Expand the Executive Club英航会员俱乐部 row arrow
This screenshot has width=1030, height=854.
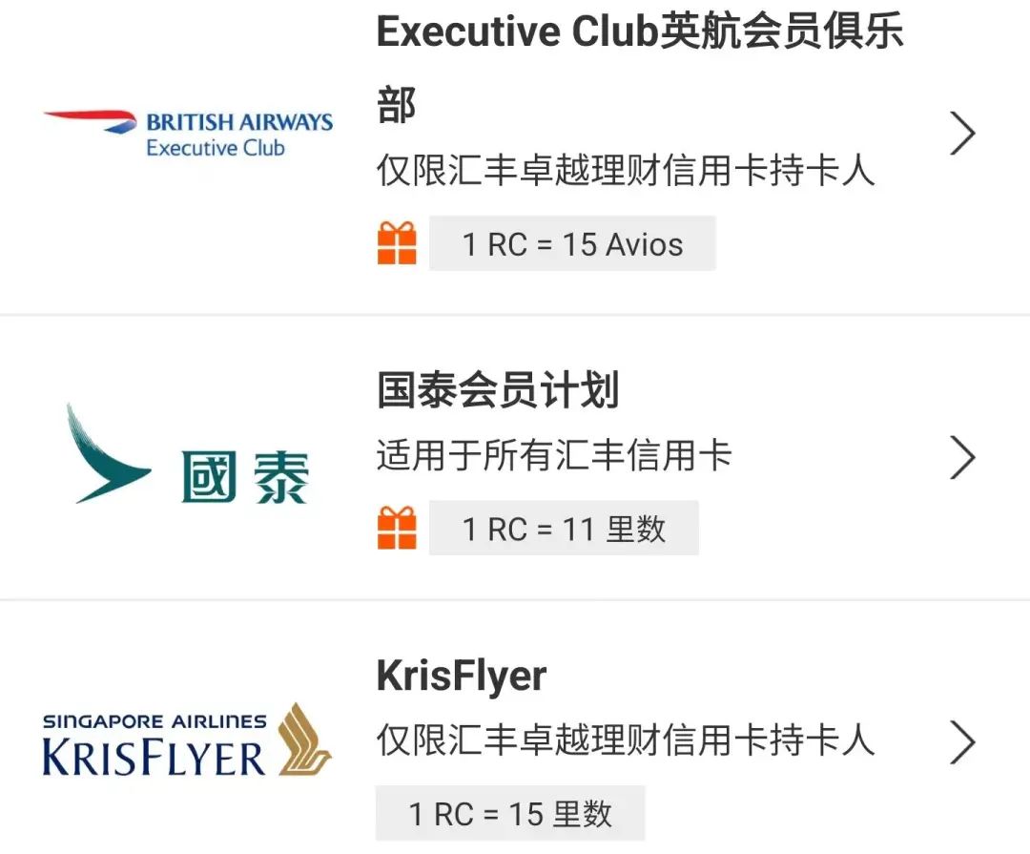tap(963, 134)
